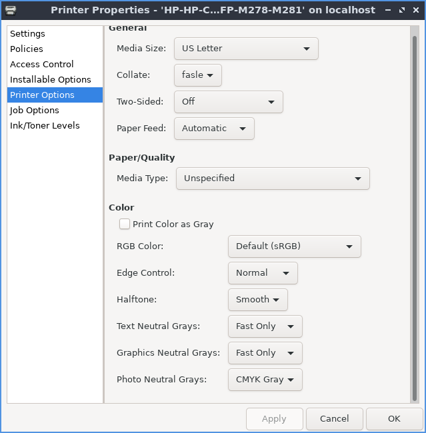The height and width of the screenshot is (433, 426).
Task: Open the Media Type dropdown
Action: pyautogui.click(x=272, y=179)
